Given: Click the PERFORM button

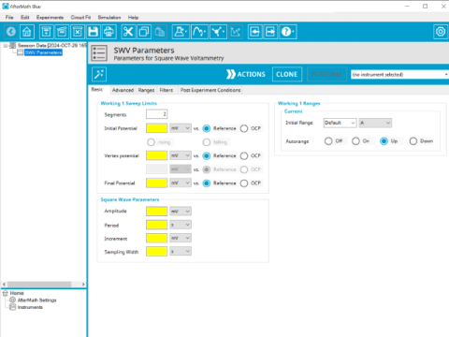Looking at the screenshot, I should click(326, 74).
